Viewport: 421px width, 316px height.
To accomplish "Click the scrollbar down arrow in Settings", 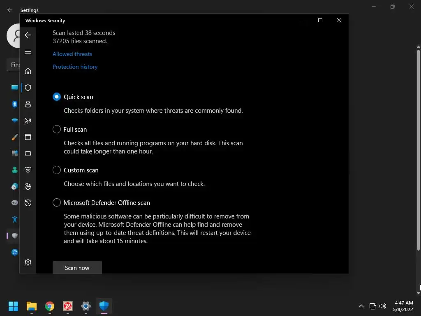I will [418, 293].
